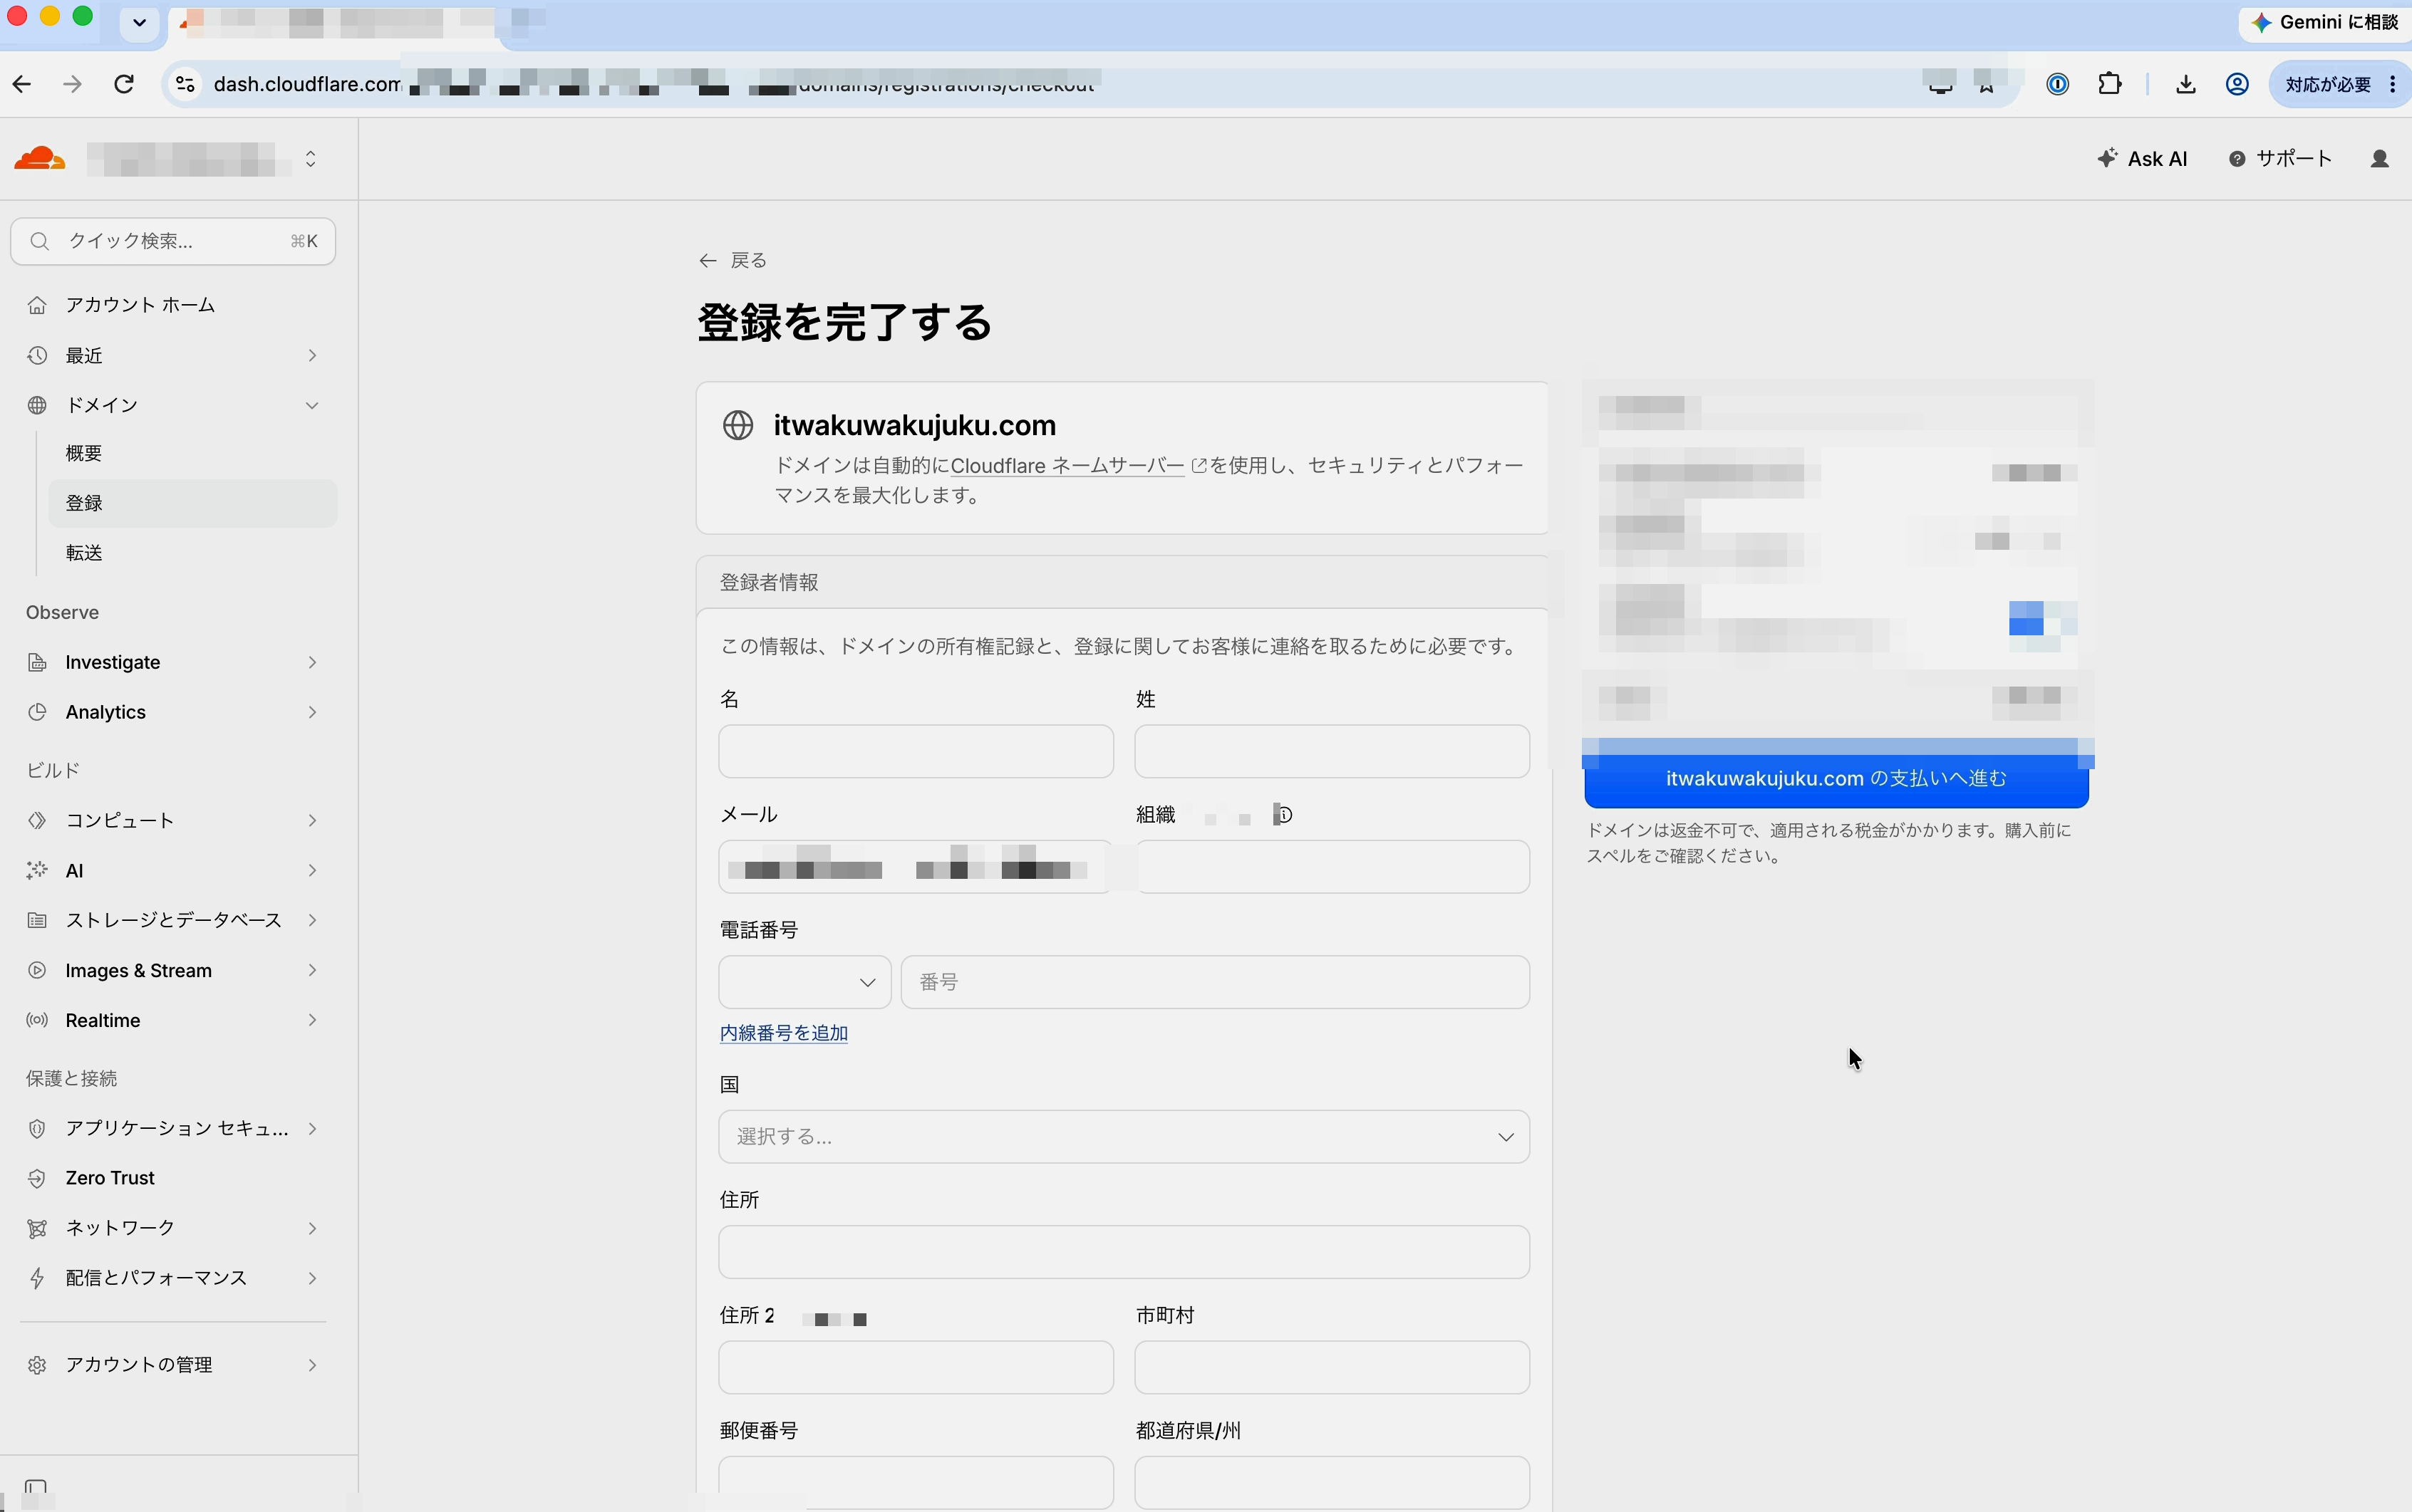The height and width of the screenshot is (1512, 2412).
Task: Click itwakuwakujuku.com の支払いへ進む button
Action: (x=1836, y=778)
